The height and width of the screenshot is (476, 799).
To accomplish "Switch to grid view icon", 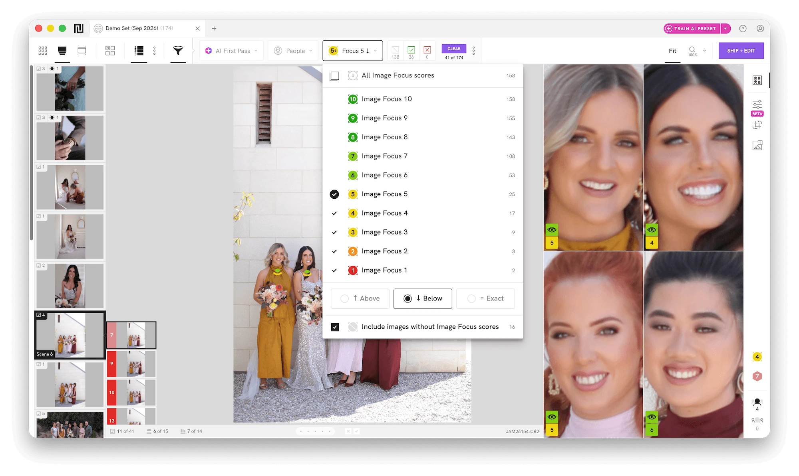I will click(x=43, y=51).
